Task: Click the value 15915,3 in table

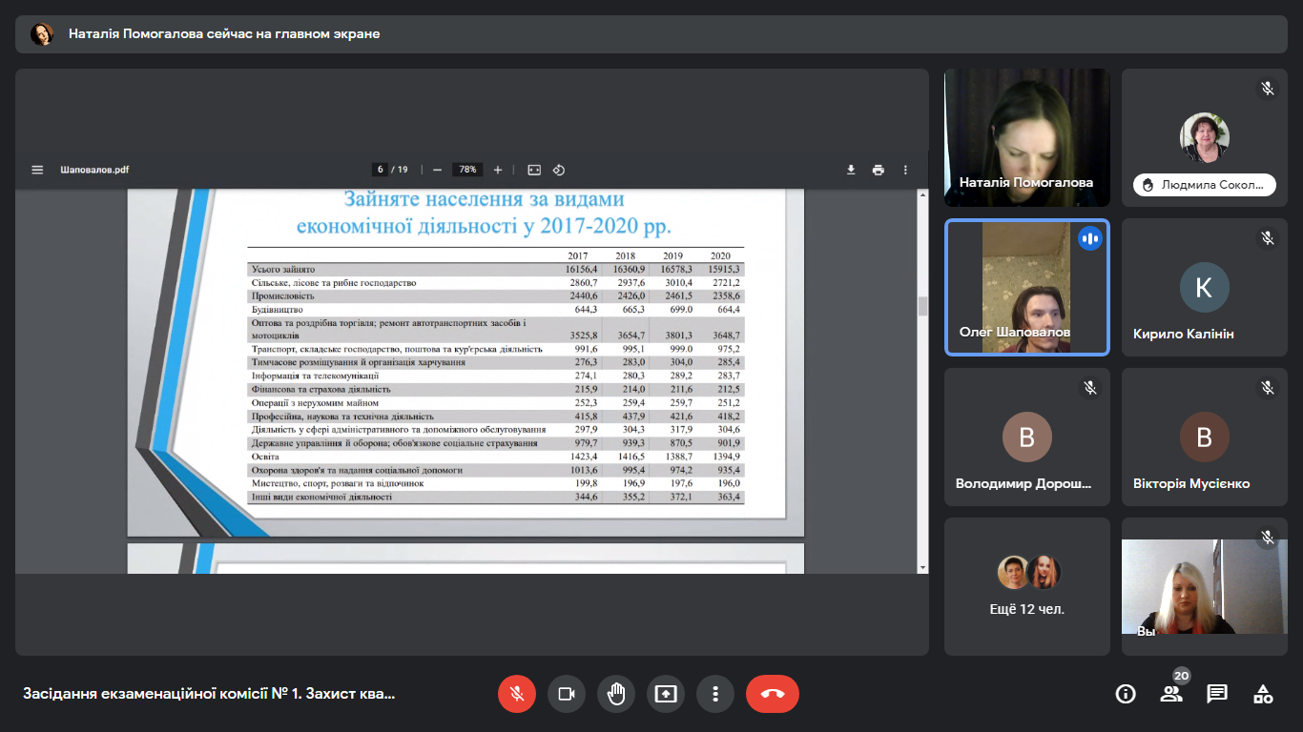Action: (724, 270)
